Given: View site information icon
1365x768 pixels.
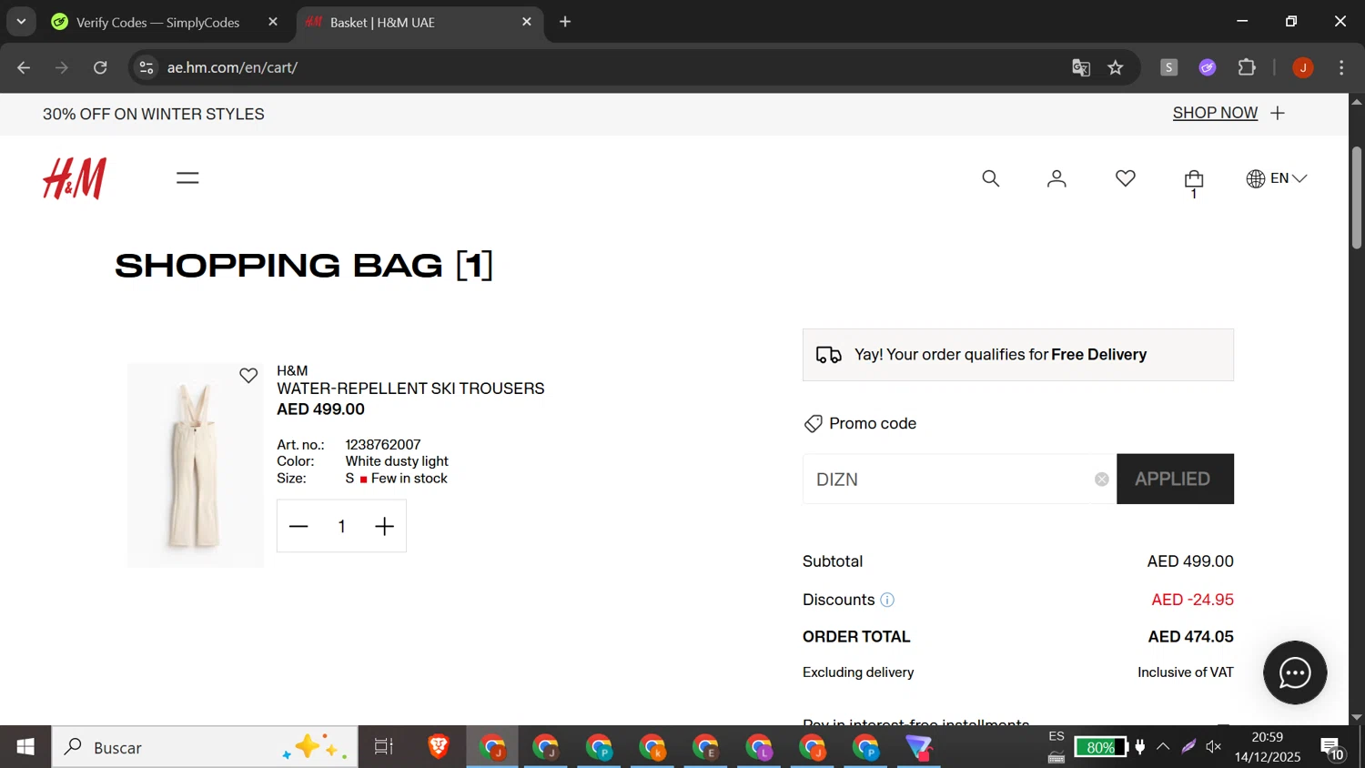Looking at the screenshot, I should [147, 67].
